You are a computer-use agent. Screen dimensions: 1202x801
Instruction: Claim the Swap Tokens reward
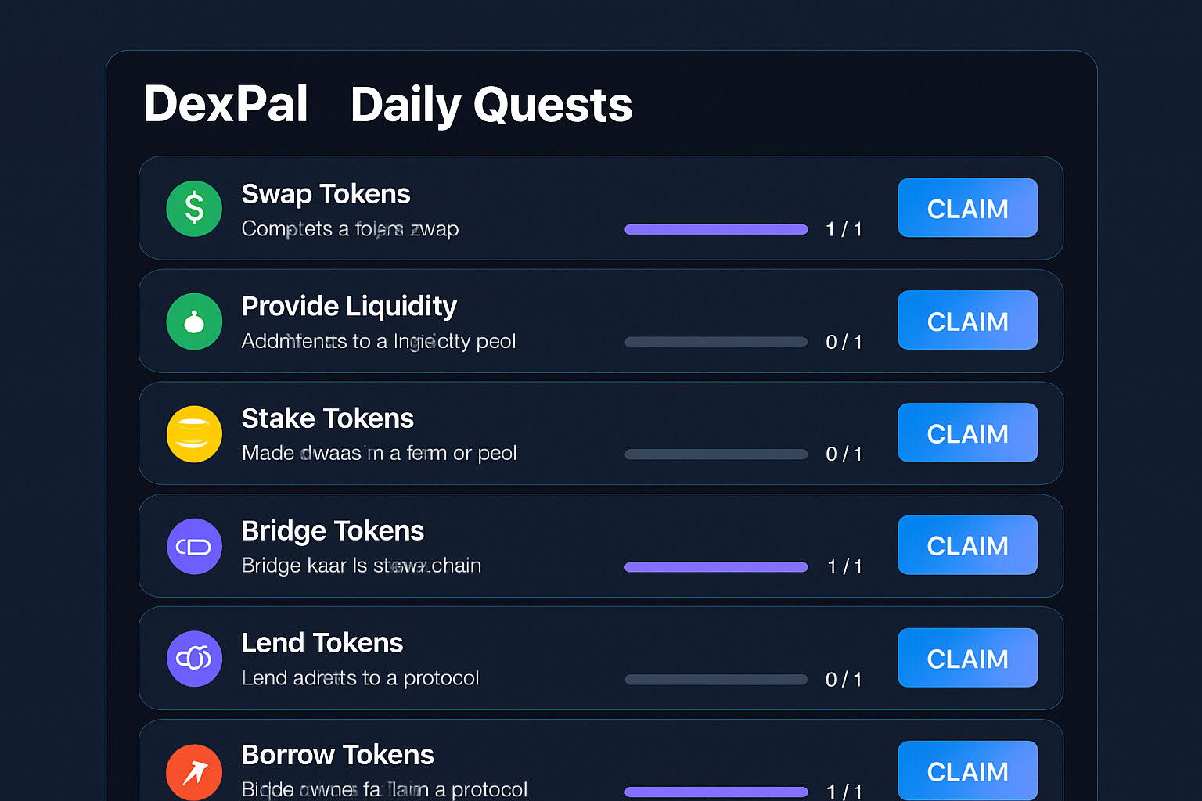coord(968,208)
